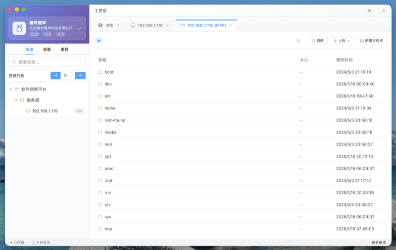Click the 已连接 status indicator
396x250 pixels.
click(x=17, y=243)
